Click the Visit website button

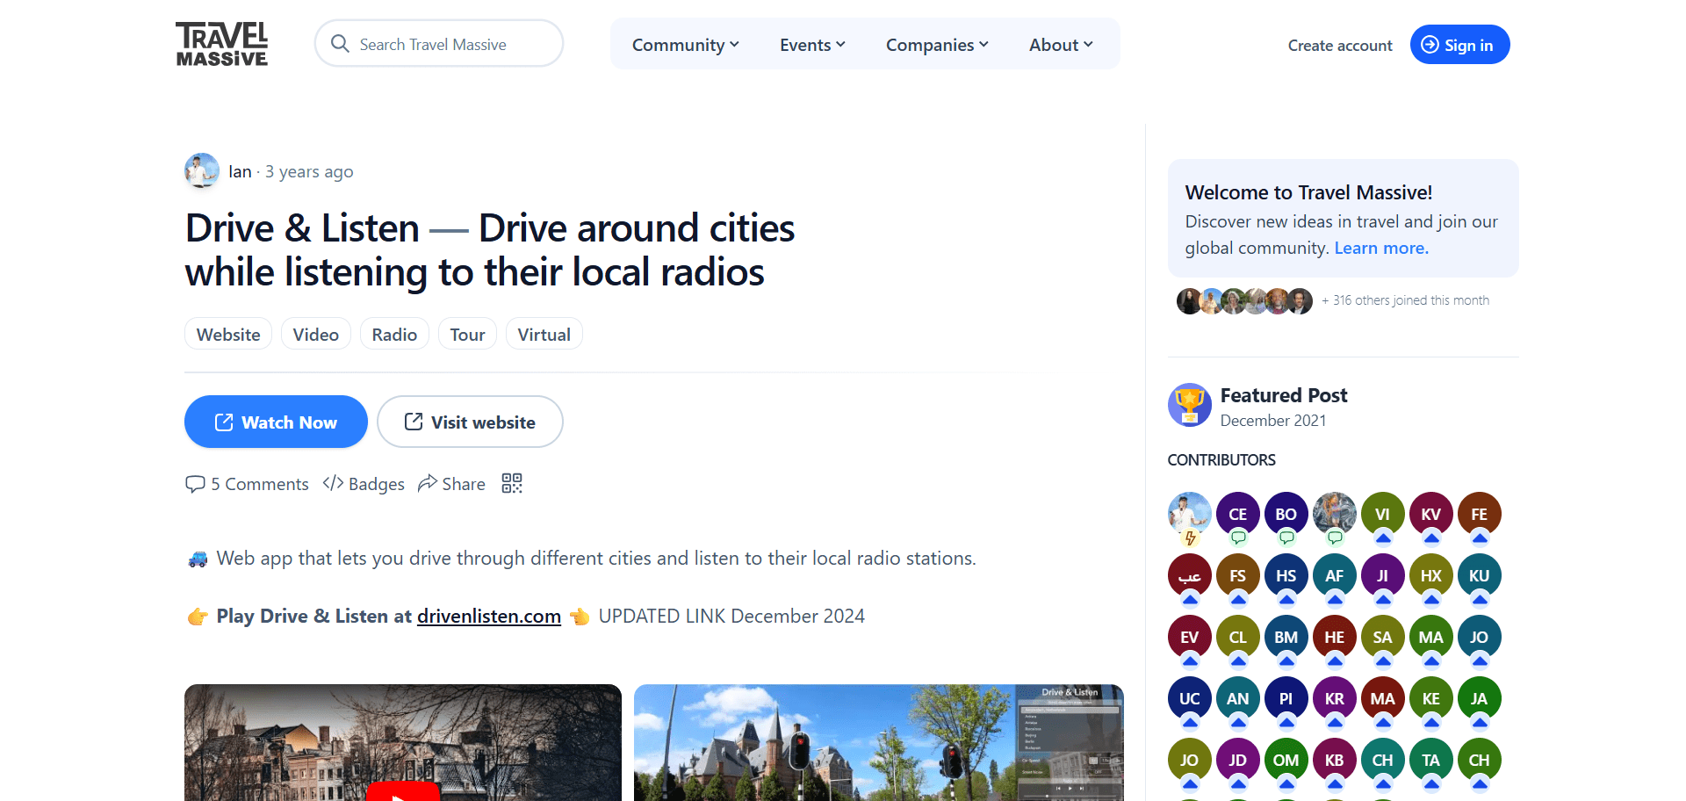tap(470, 422)
